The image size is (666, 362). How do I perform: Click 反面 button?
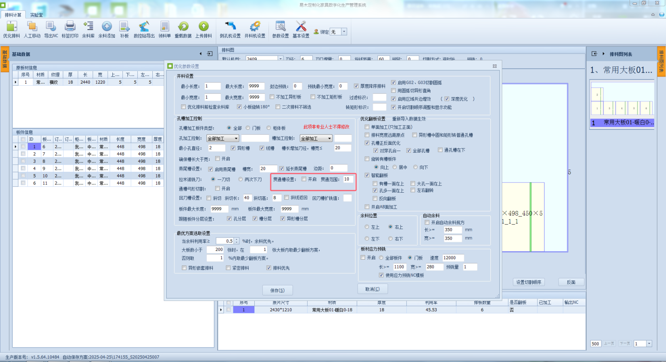(571, 282)
